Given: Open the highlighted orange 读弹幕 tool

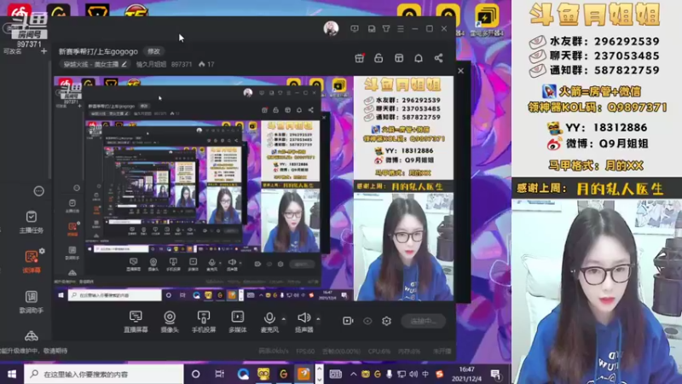Looking at the screenshot, I should pyautogui.click(x=32, y=262).
